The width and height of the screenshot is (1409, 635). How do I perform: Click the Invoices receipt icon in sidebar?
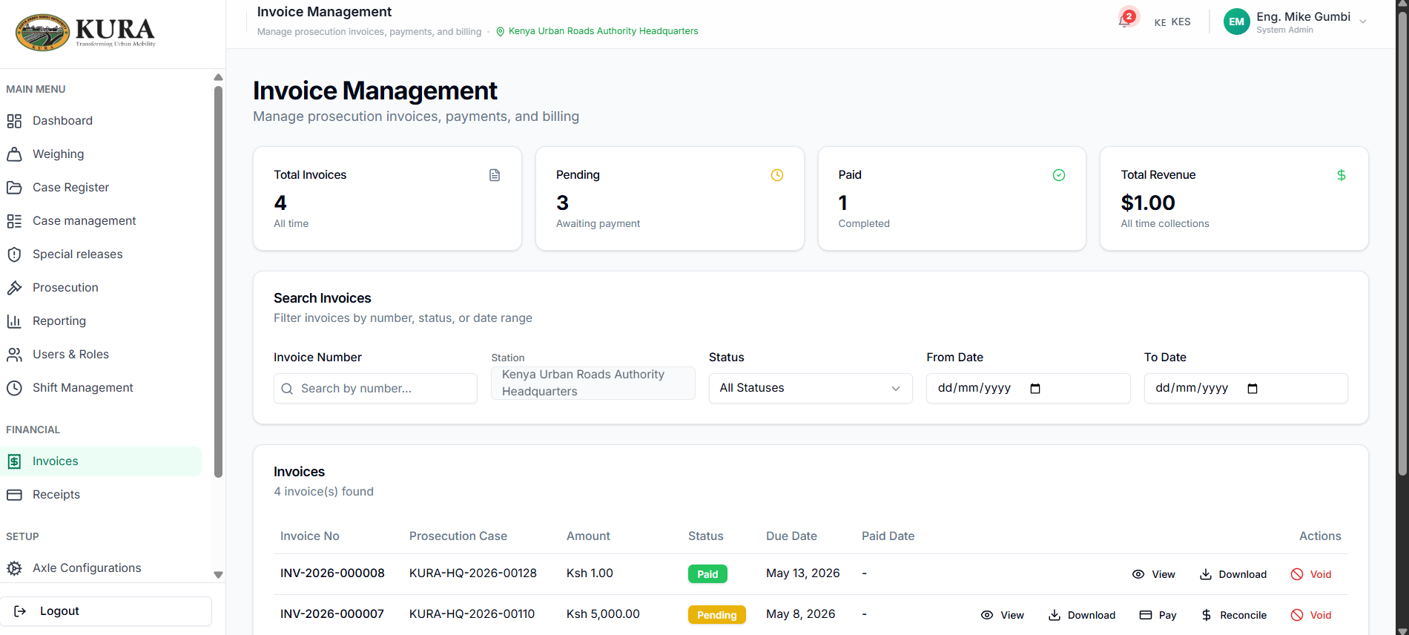(x=14, y=461)
